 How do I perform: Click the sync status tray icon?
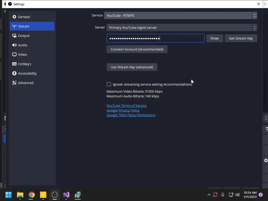[x=215, y=195]
